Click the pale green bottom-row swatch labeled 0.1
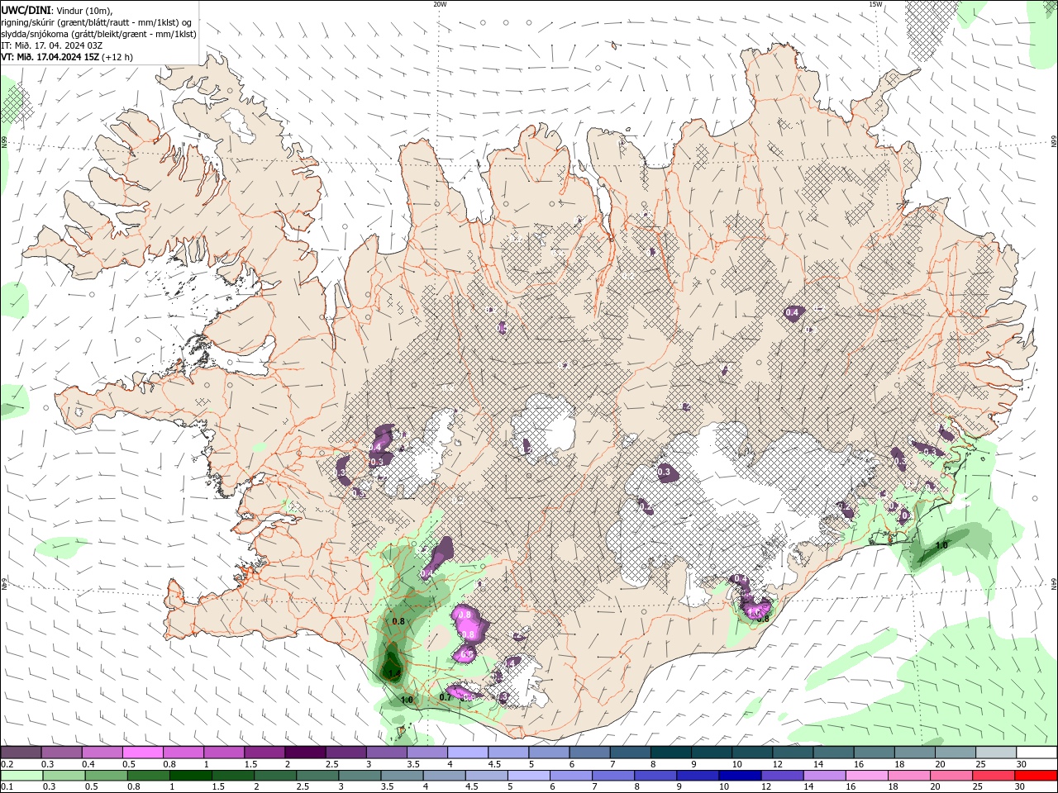The height and width of the screenshot is (793, 1058). click(21, 776)
